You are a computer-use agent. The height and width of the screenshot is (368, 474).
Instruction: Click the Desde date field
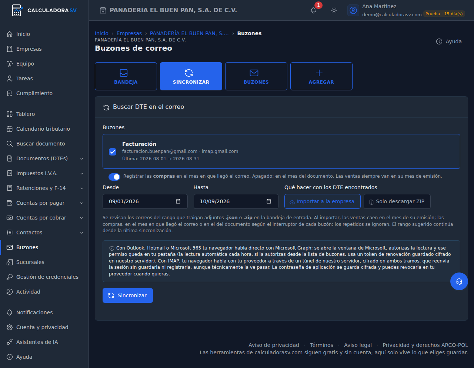[x=145, y=201]
